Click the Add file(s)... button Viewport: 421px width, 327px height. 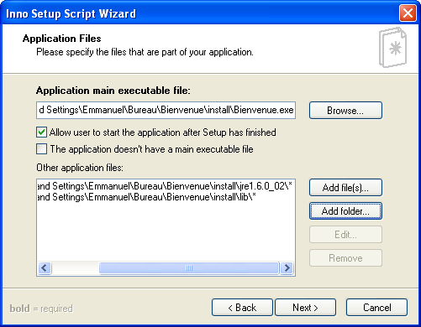pos(345,188)
